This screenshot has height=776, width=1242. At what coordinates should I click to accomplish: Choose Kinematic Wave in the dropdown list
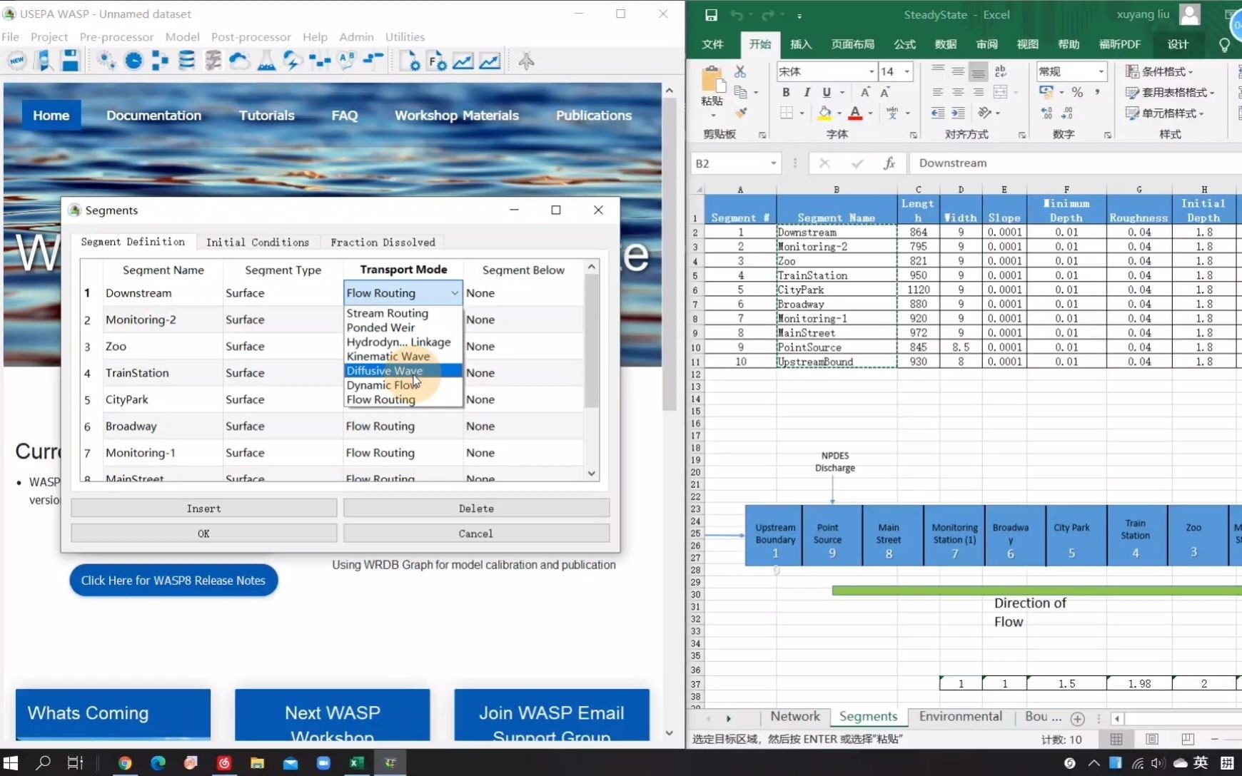pos(403,357)
